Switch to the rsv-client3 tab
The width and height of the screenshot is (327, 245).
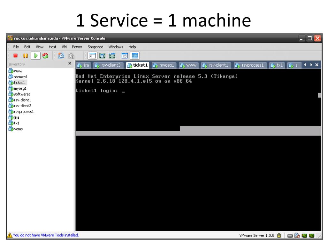[108, 65]
